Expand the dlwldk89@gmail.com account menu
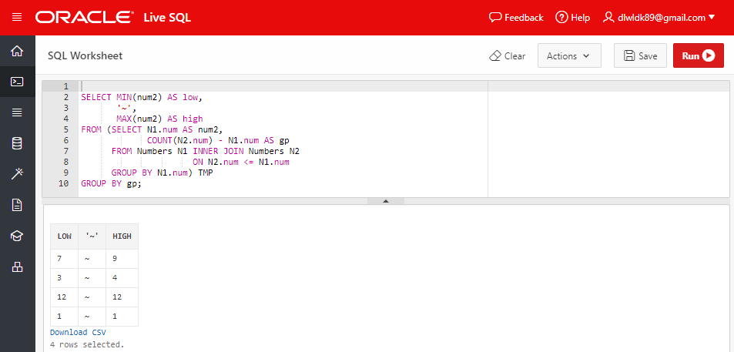The height and width of the screenshot is (352, 734). 659,17
